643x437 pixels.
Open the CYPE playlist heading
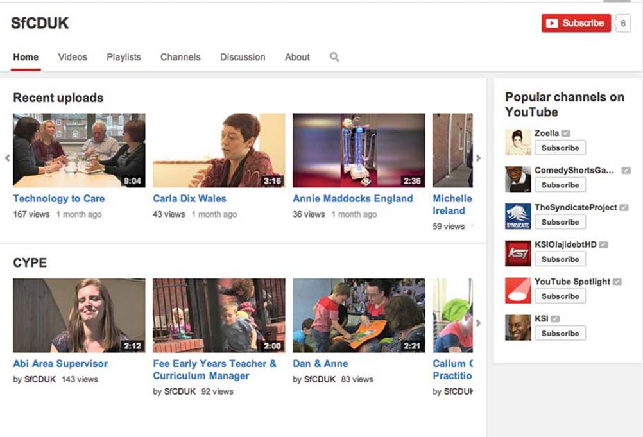click(x=30, y=262)
